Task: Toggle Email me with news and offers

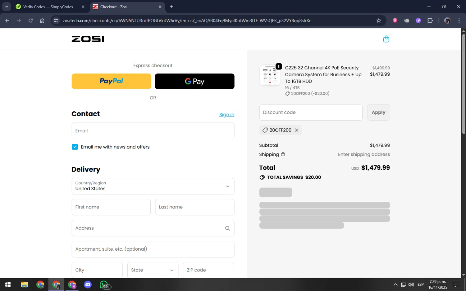Action: (75, 147)
